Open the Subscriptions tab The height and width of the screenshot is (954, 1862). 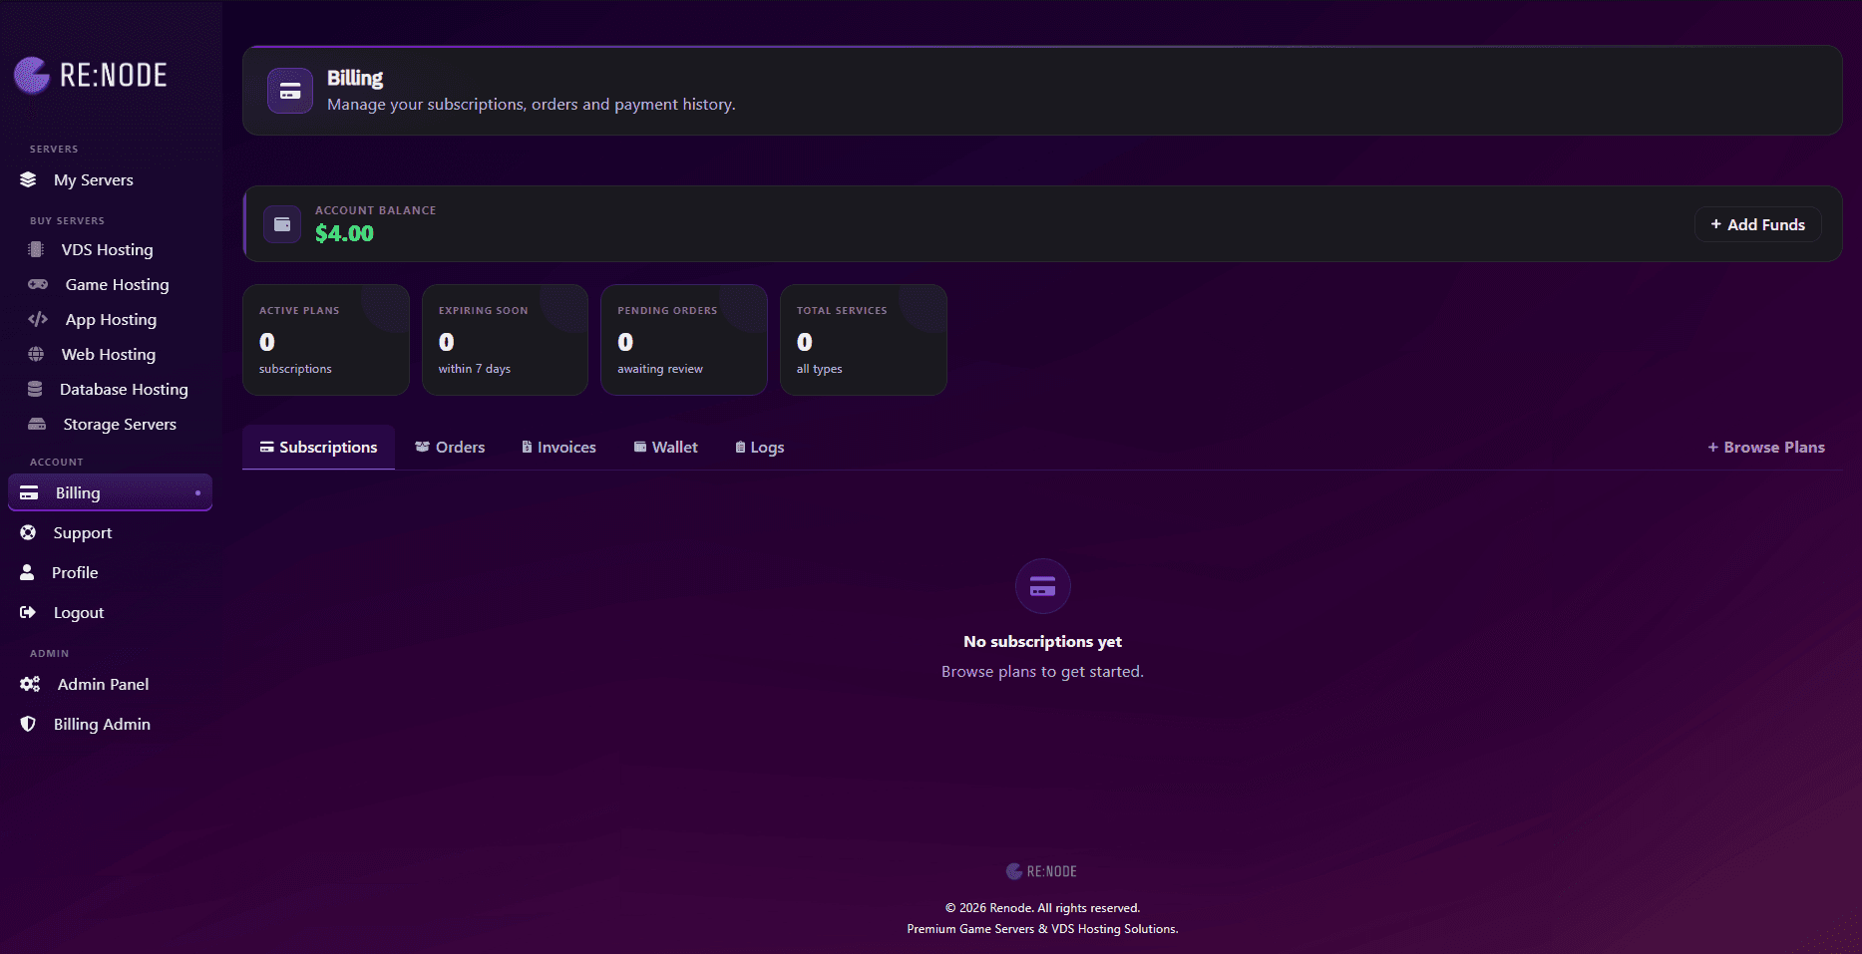click(x=319, y=447)
